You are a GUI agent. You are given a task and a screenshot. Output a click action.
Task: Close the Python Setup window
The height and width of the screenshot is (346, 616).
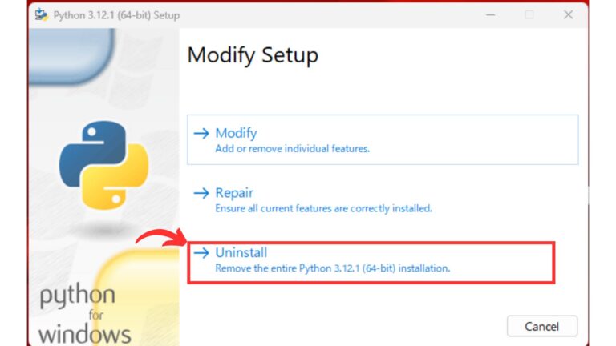568,15
